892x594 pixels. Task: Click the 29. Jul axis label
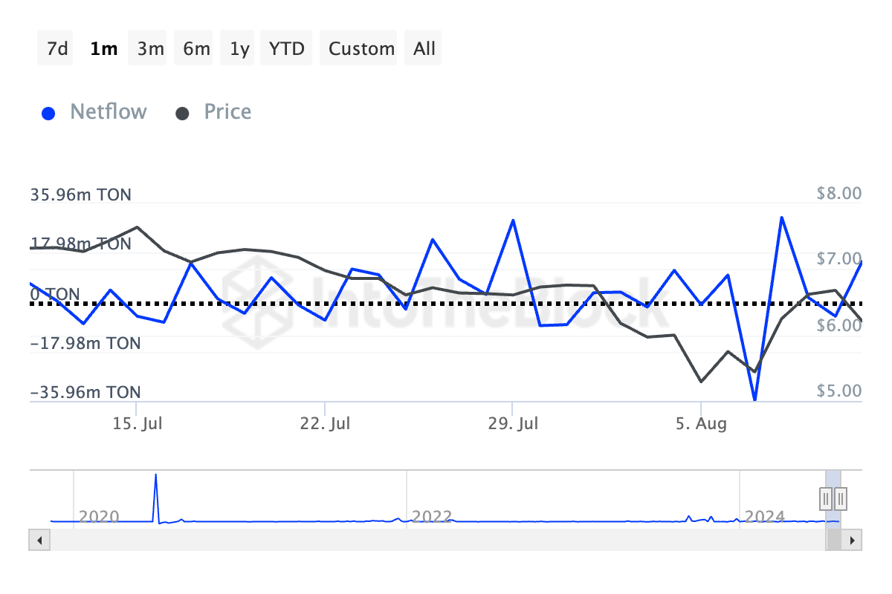[512, 424]
